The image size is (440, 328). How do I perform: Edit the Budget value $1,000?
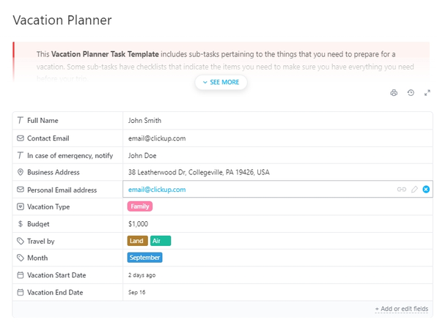coord(138,224)
